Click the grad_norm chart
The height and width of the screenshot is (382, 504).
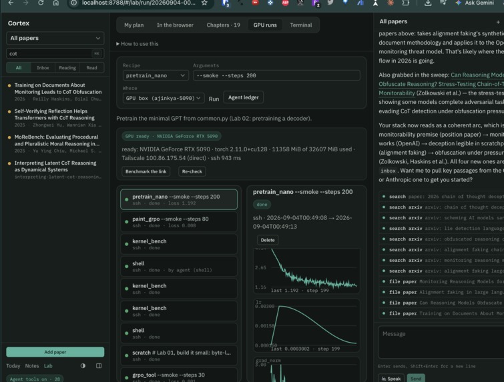click(306, 369)
